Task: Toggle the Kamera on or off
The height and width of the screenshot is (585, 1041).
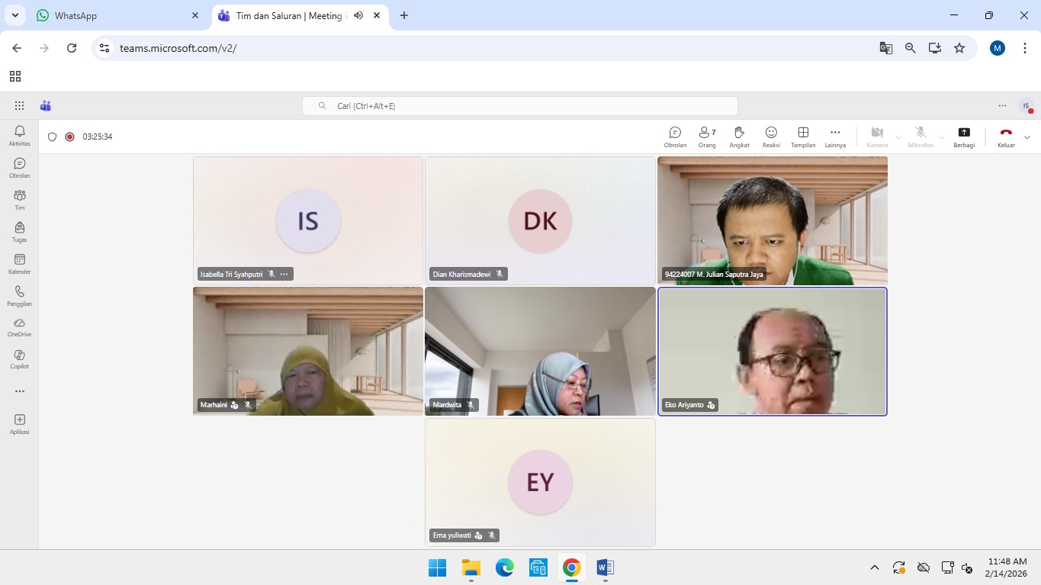Action: [877, 137]
